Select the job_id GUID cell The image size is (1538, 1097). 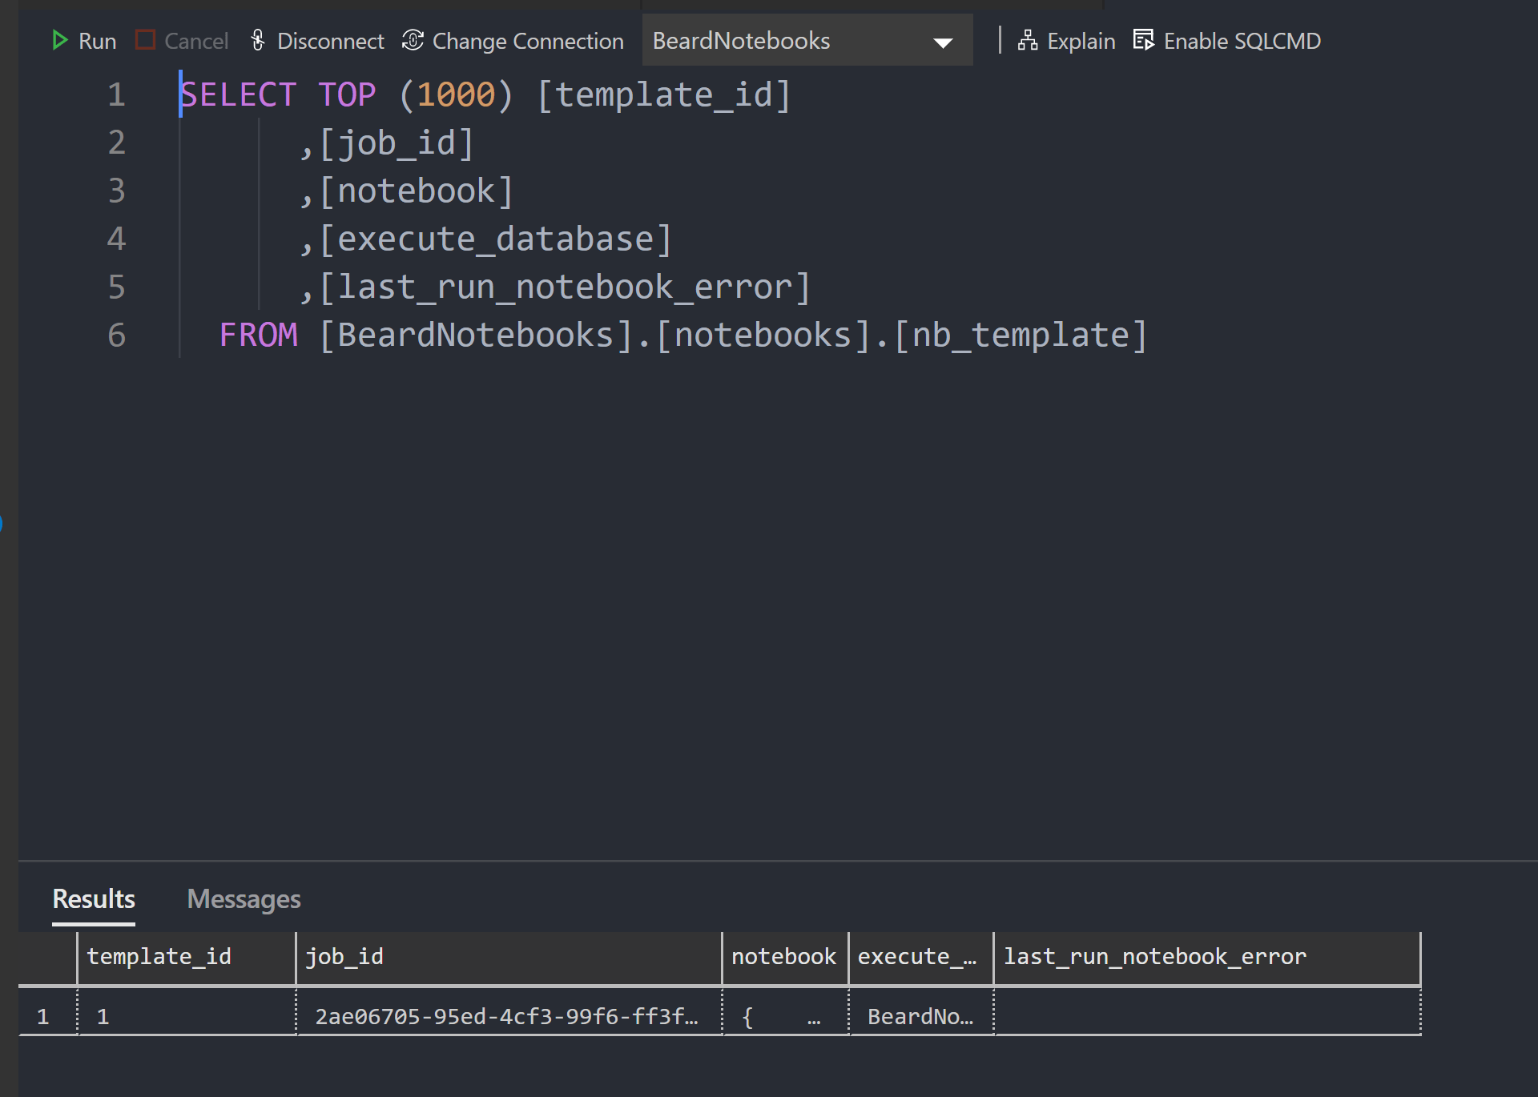coord(506,1016)
